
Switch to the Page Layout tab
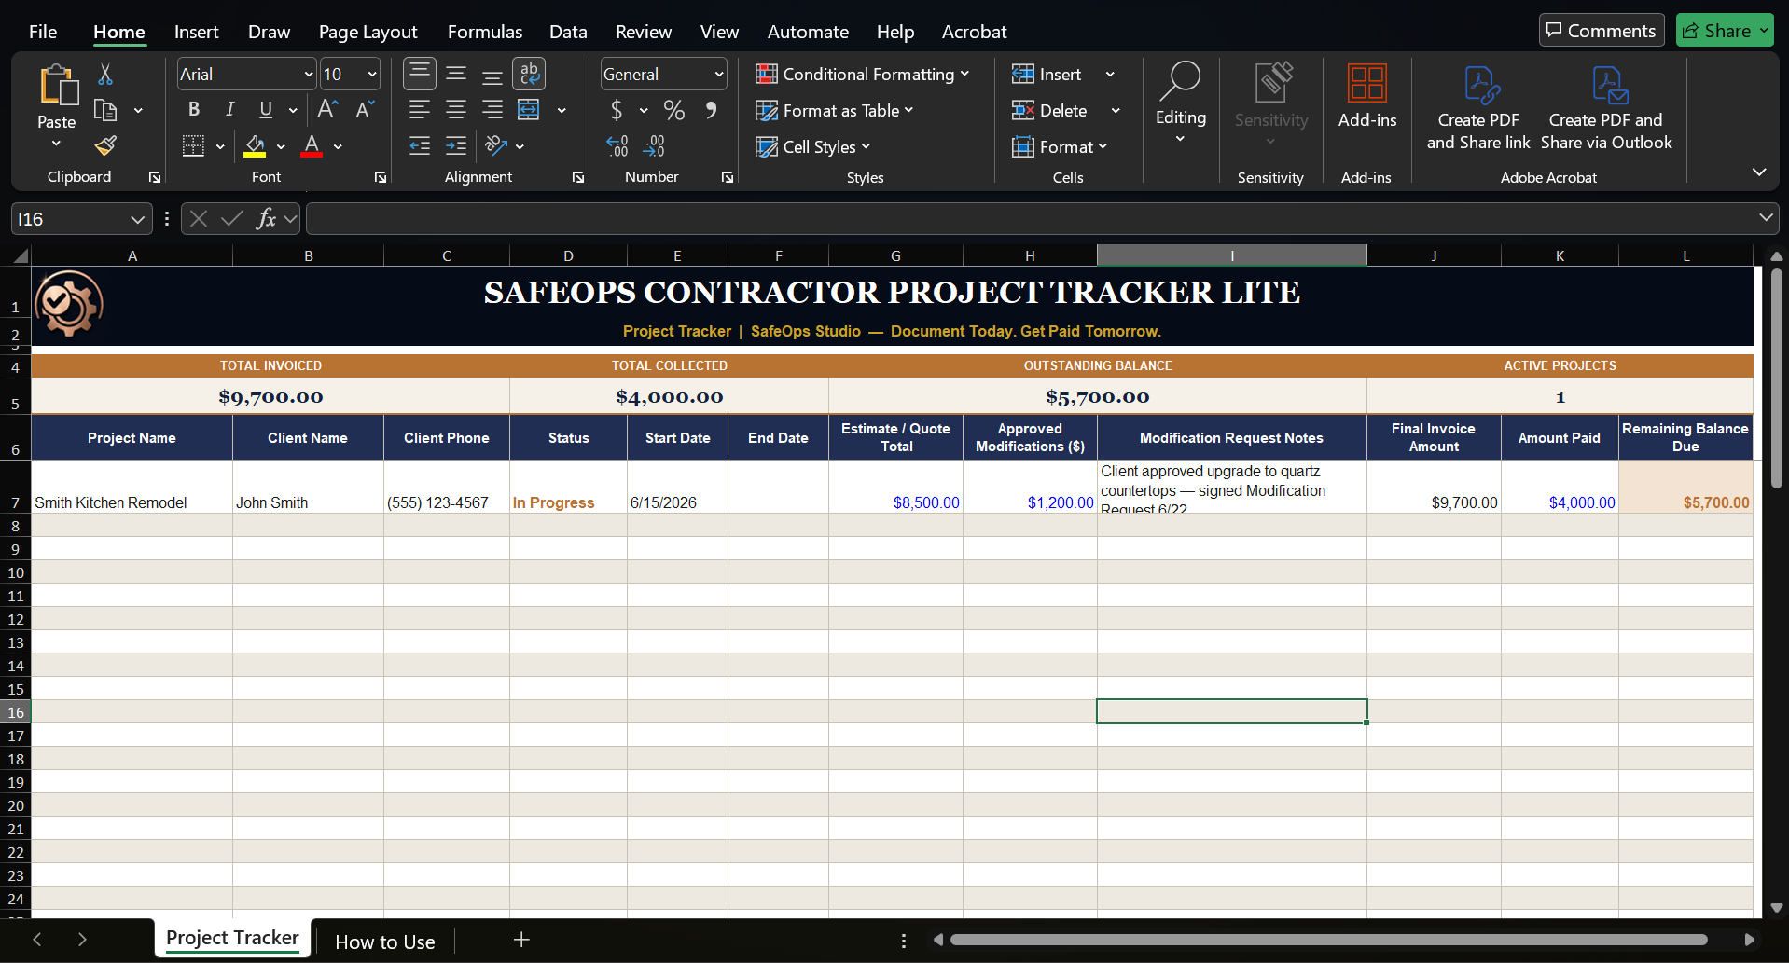pyautogui.click(x=368, y=32)
